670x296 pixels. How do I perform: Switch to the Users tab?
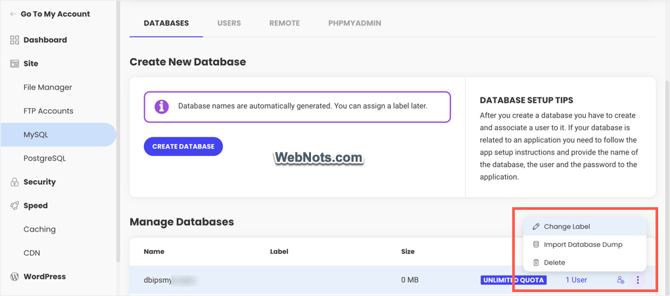coord(229,23)
